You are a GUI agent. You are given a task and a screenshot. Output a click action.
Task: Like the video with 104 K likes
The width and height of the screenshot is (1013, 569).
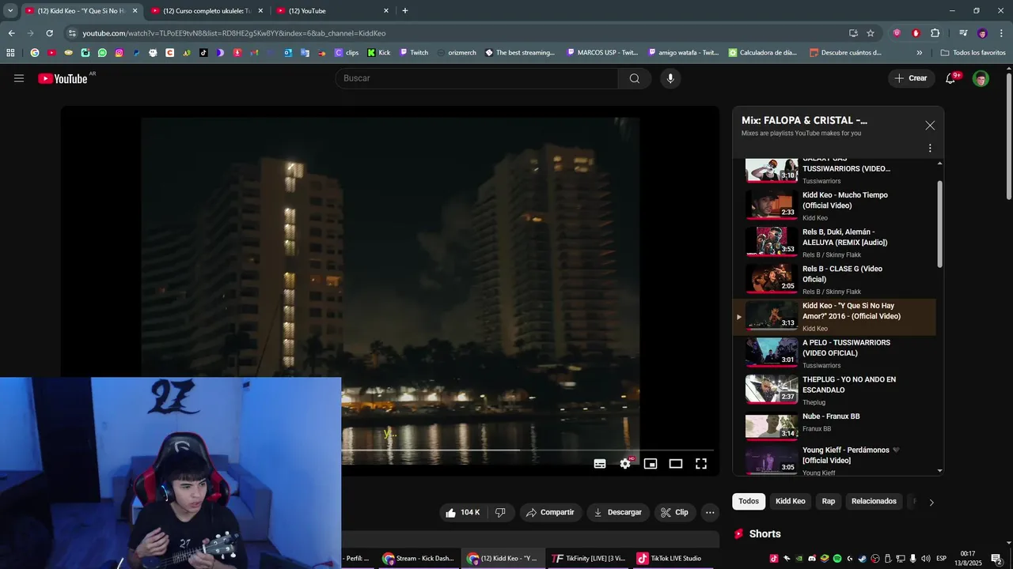(463, 512)
